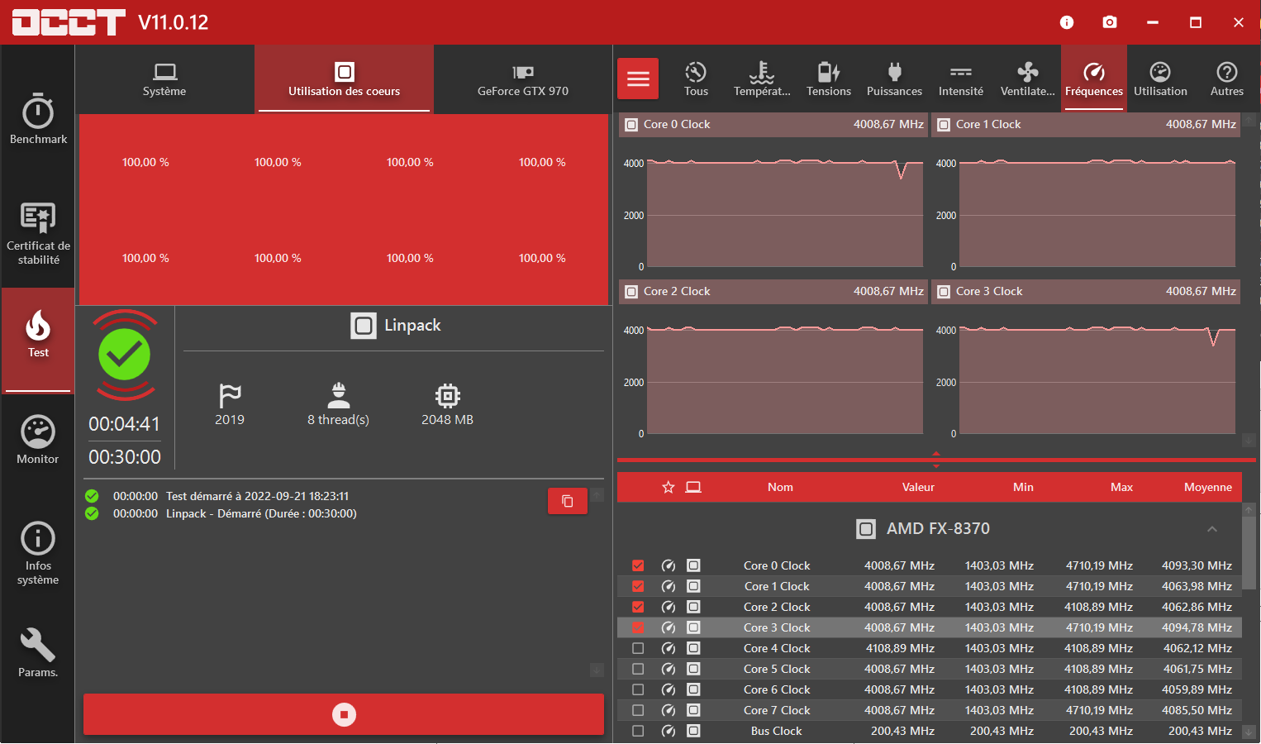
Task: Open the Autres sensor tab
Action: (x=1227, y=79)
